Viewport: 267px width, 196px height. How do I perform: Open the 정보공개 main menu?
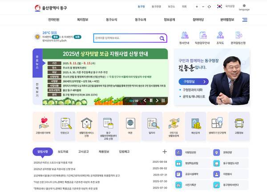tap(170, 20)
